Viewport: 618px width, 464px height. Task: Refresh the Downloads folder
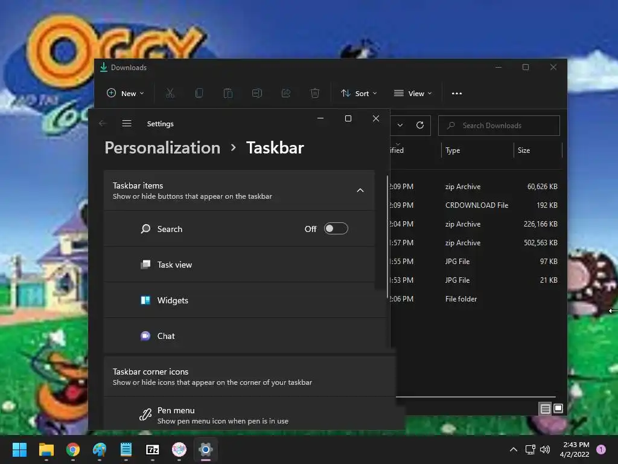tap(420, 126)
